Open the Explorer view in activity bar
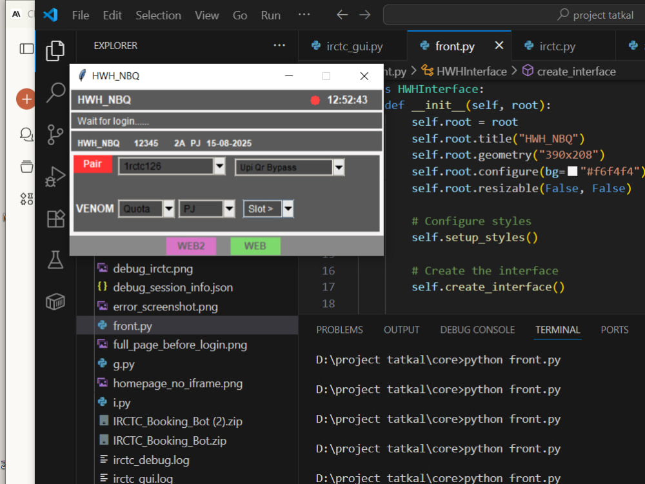This screenshot has width=645, height=484. point(55,50)
